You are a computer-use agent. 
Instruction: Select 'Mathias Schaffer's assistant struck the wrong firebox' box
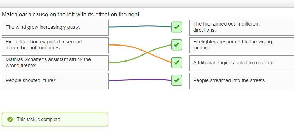pyautogui.click(x=55, y=63)
